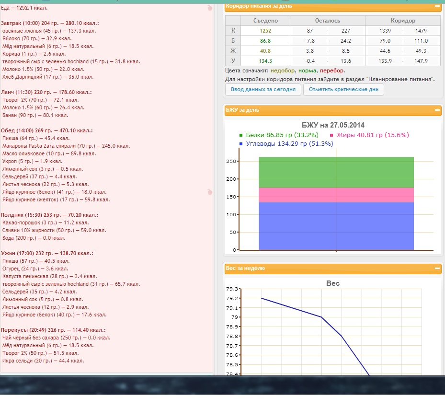The height and width of the screenshot is (409, 445).
Task: Click the blue Углеводы legend square
Action: 241,144
